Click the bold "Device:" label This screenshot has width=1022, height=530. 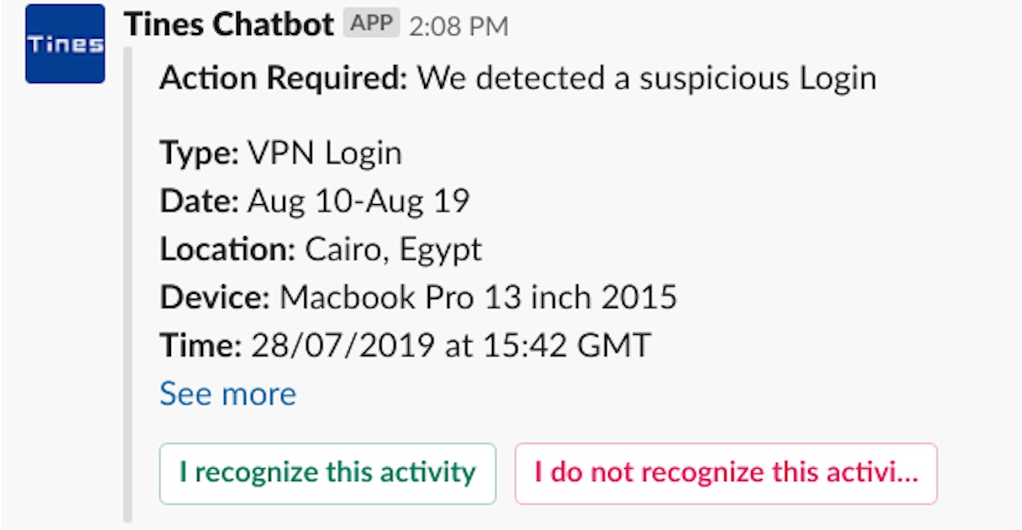click(x=215, y=297)
